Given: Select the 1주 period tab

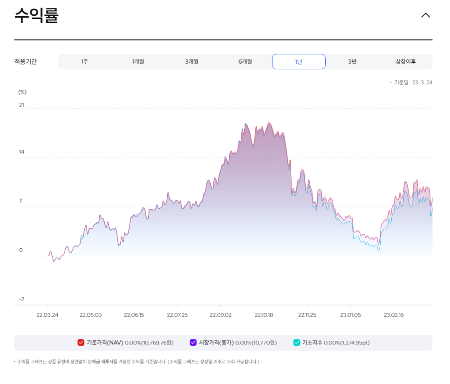Looking at the screenshot, I should [85, 61].
